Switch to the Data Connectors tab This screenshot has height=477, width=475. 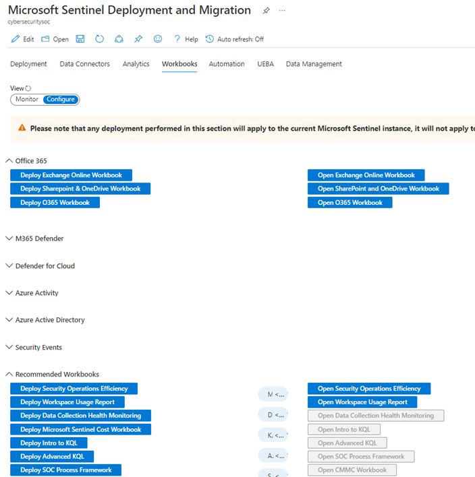[85, 64]
